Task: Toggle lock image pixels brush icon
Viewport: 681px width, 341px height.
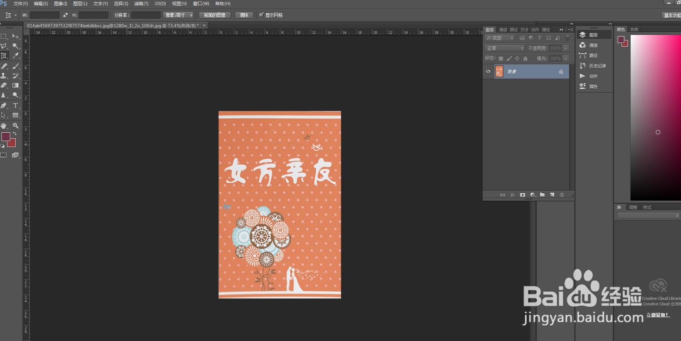Action: (x=509, y=58)
